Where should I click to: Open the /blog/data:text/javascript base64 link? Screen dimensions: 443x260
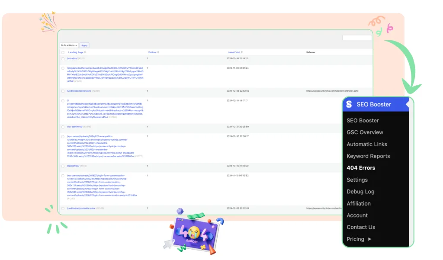coord(105,74)
